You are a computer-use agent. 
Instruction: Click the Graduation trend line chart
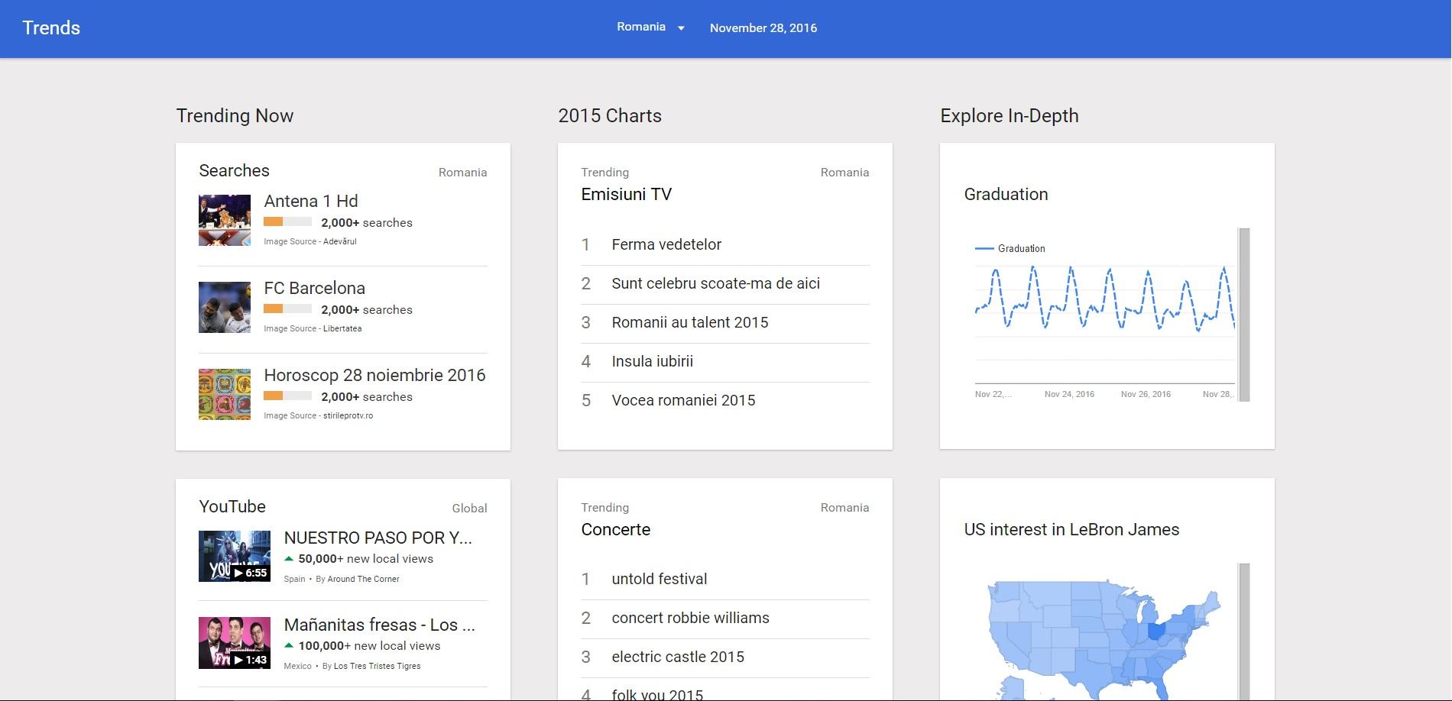pos(1104,313)
